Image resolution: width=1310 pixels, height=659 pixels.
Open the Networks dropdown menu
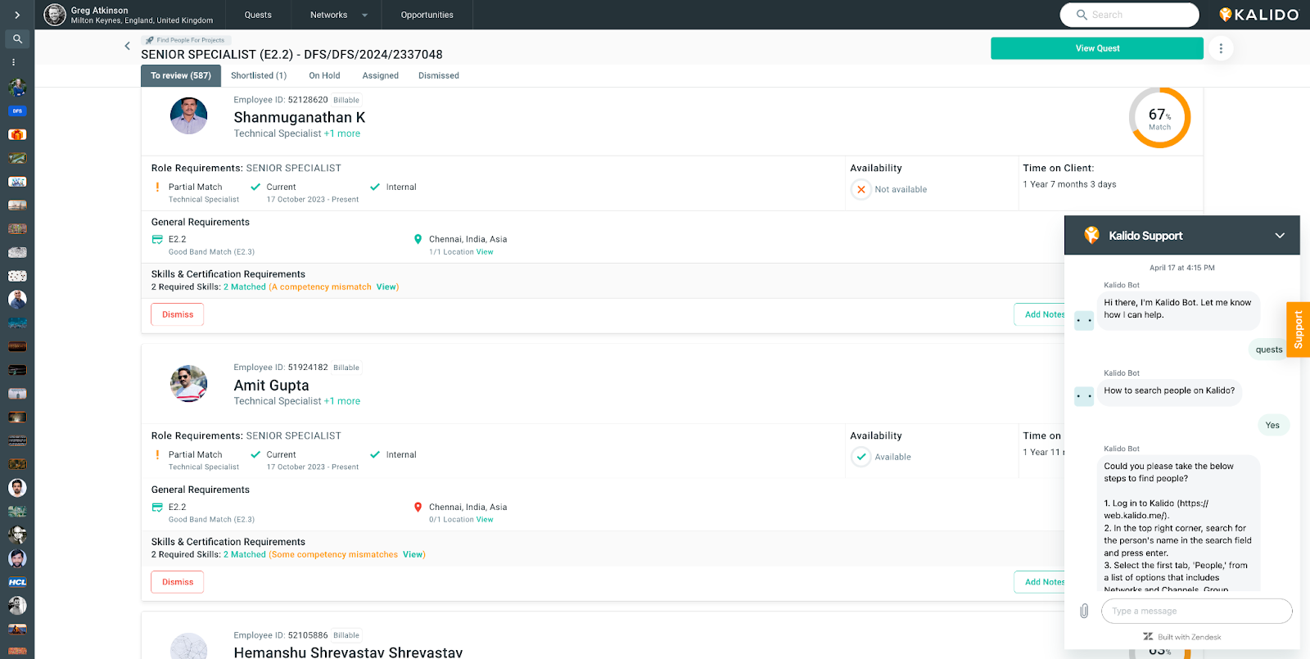coord(338,15)
